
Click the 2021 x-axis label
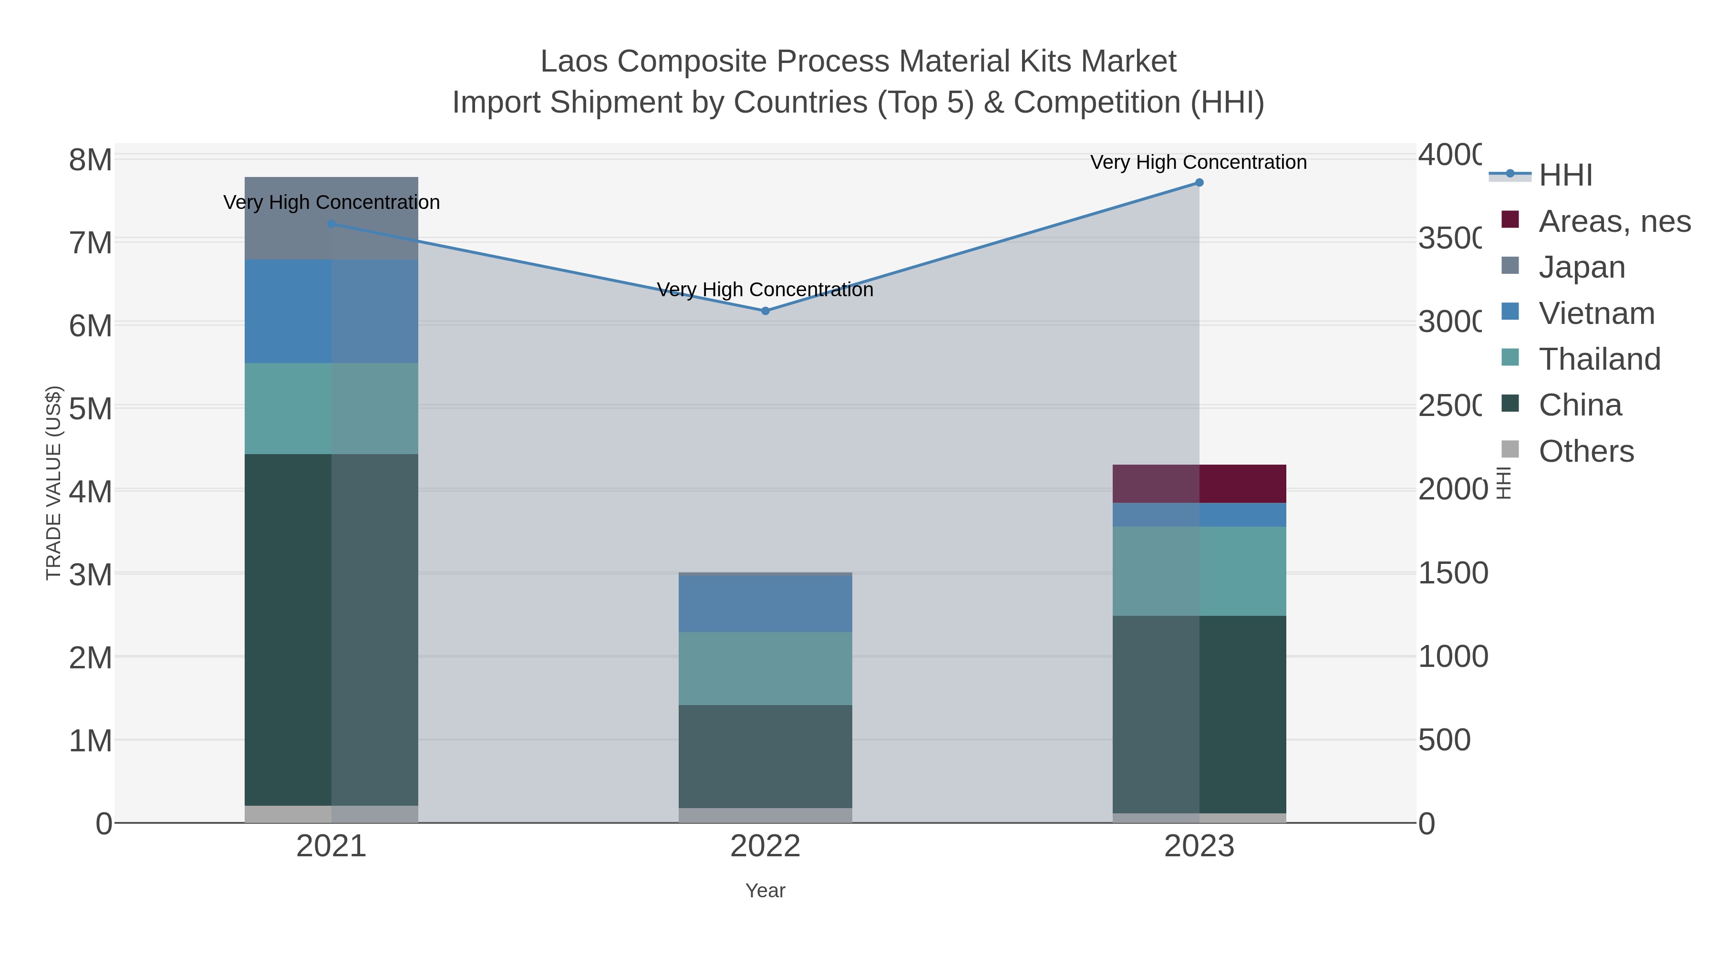[331, 847]
